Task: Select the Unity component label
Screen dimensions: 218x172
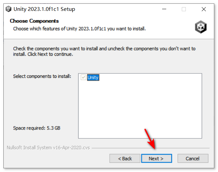Action: (x=93, y=78)
